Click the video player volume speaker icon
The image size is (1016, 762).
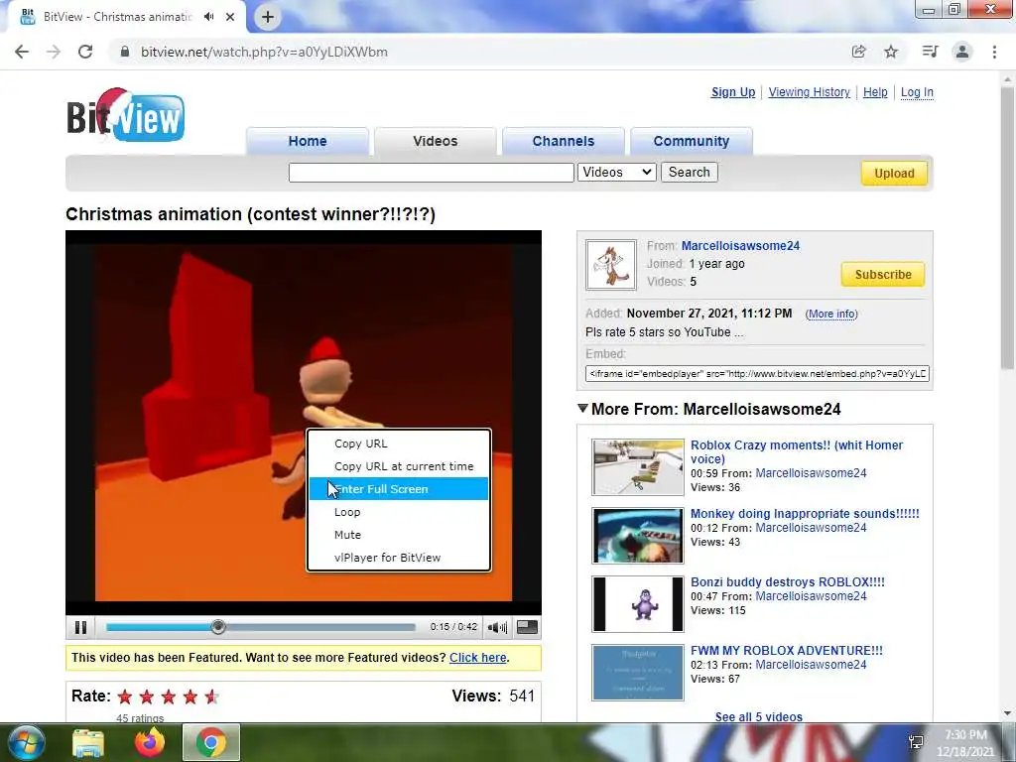click(x=497, y=627)
